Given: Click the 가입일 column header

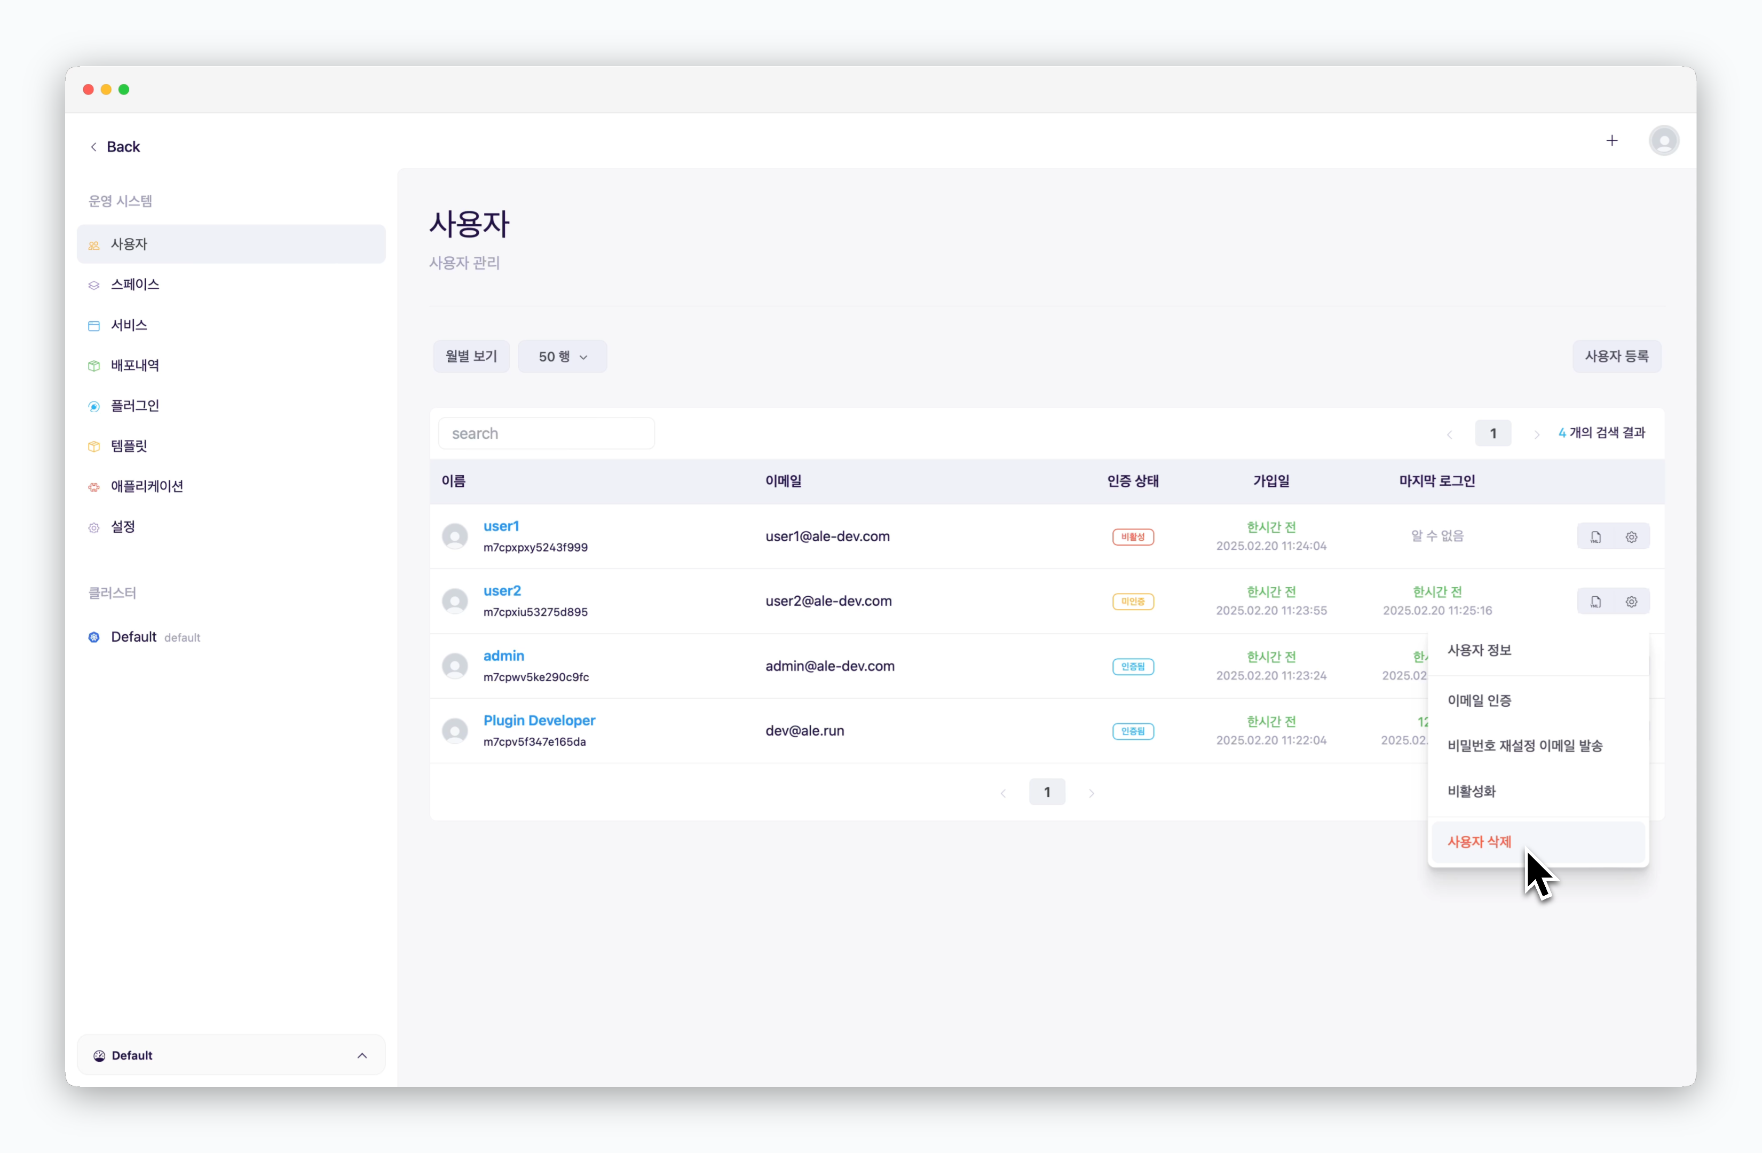Looking at the screenshot, I should coord(1271,481).
